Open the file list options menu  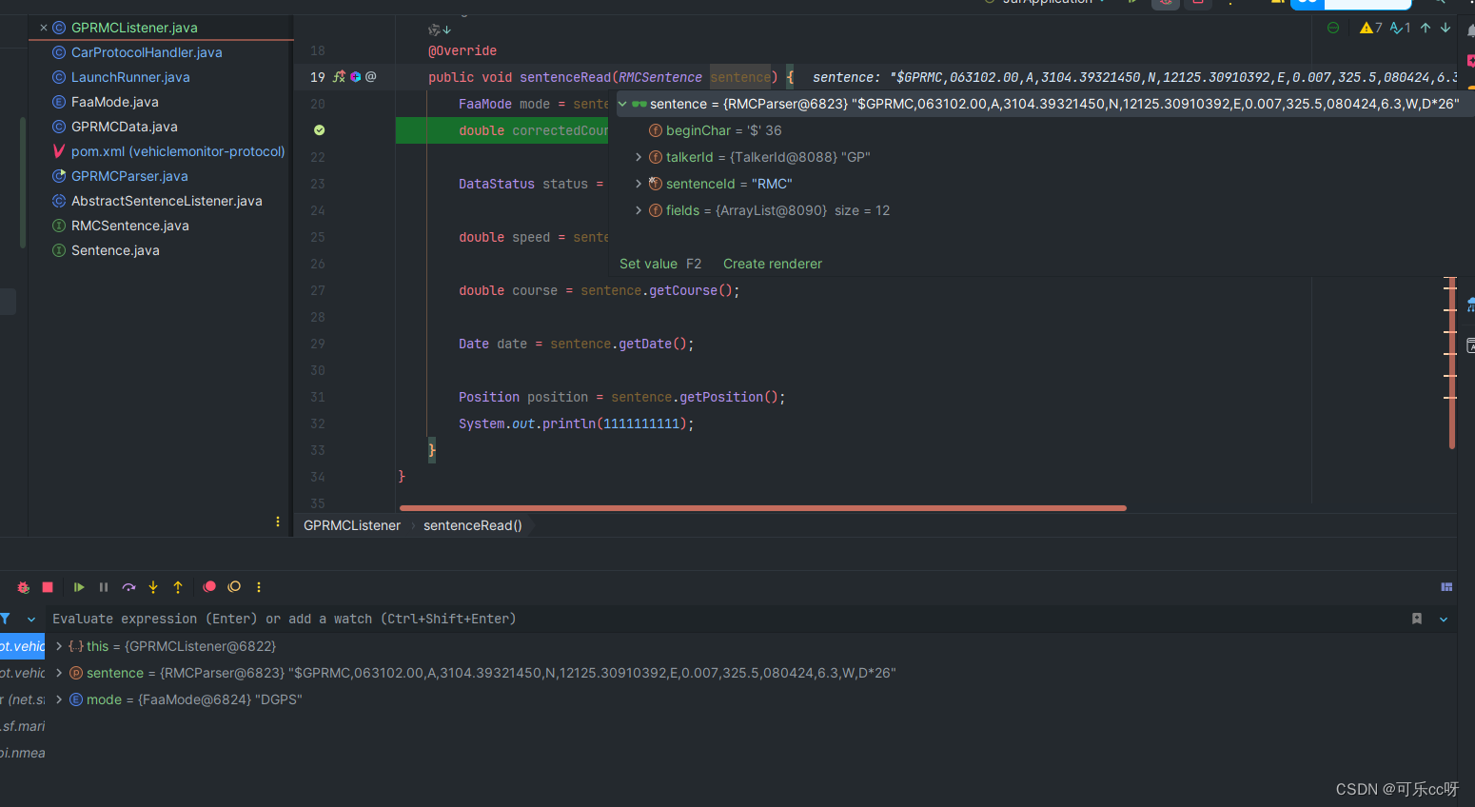(x=278, y=522)
